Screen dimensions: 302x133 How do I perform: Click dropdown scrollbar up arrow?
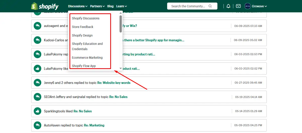click(x=121, y=13)
